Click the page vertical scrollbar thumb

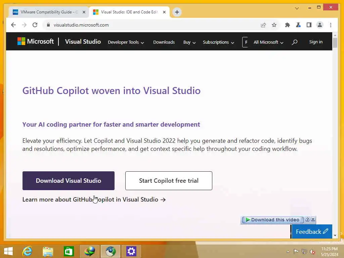335,43
